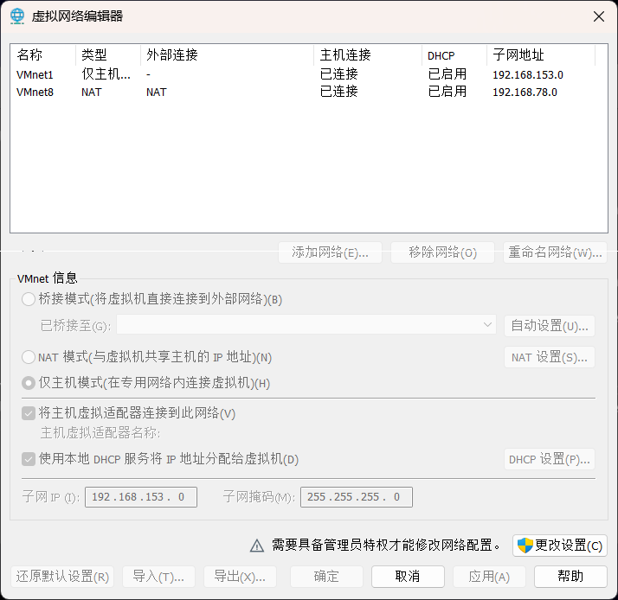Click subnet address 192.168.78.0 cell
The width and height of the screenshot is (618, 600).
click(525, 93)
